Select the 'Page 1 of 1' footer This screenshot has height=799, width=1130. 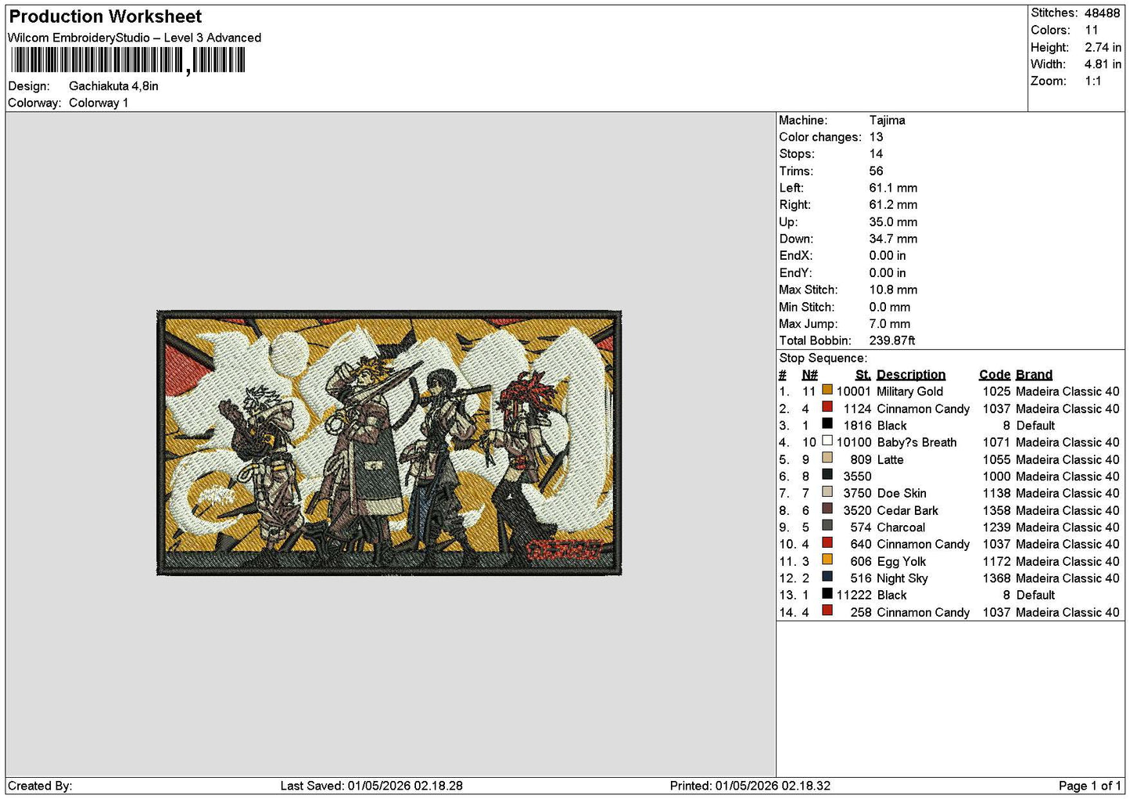click(x=1089, y=786)
